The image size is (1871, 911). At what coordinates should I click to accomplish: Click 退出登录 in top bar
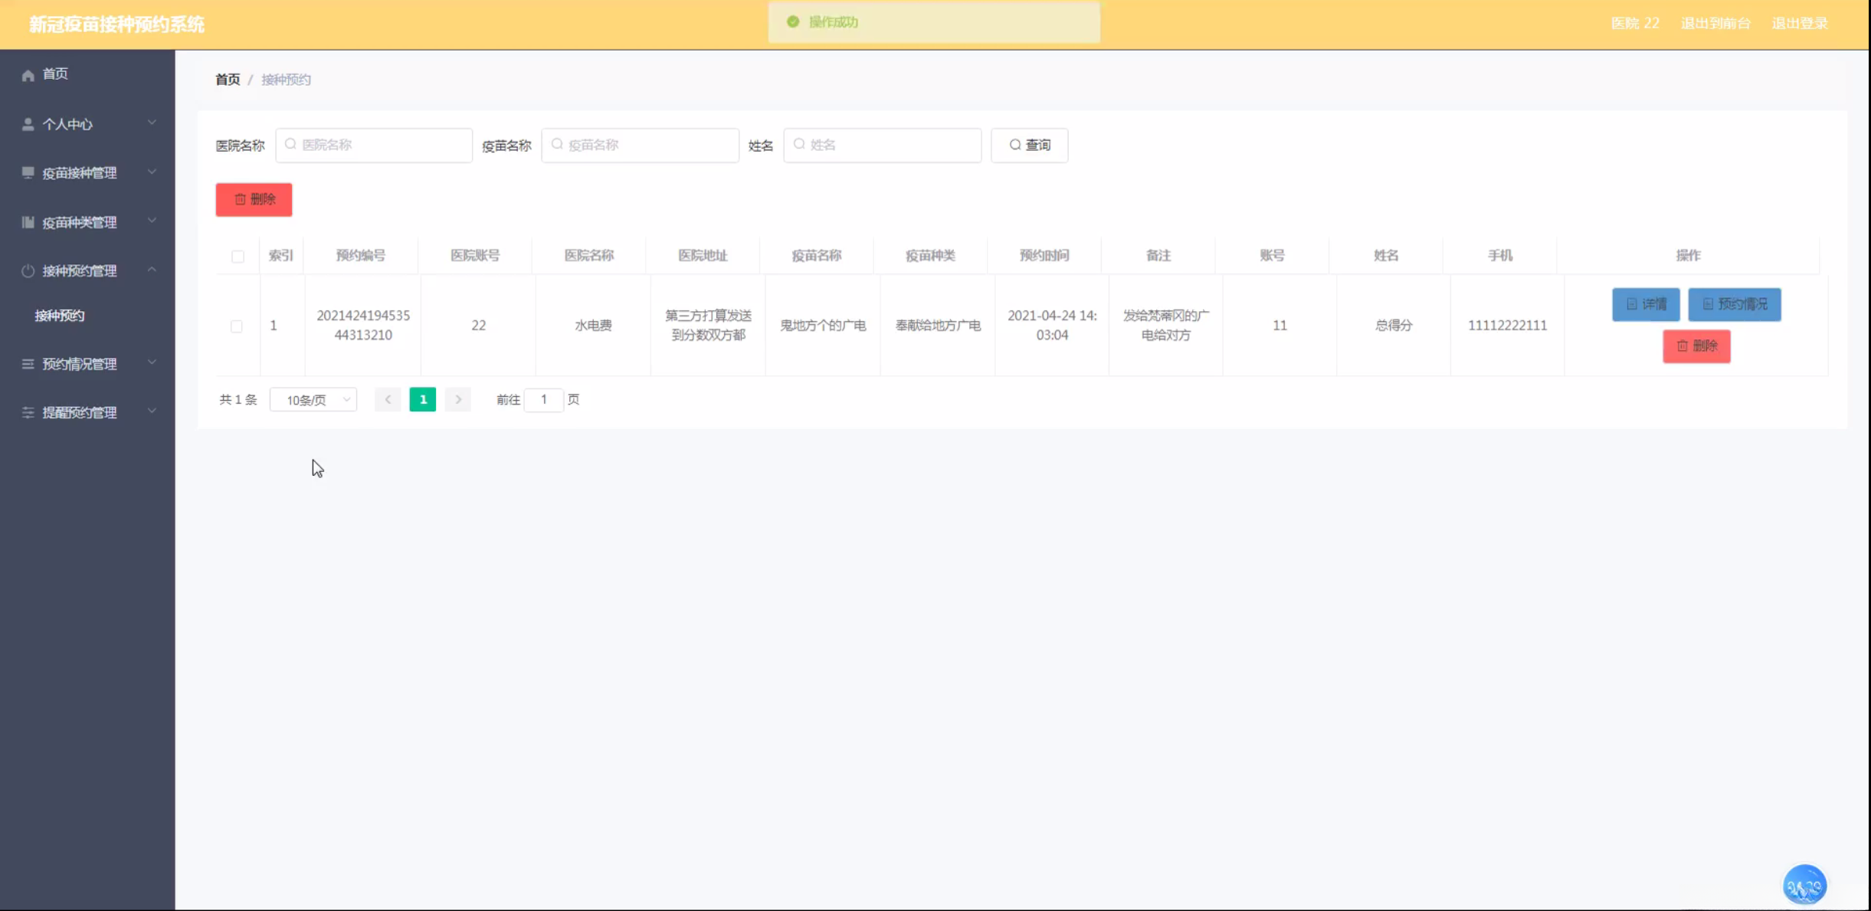click(x=1799, y=23)
